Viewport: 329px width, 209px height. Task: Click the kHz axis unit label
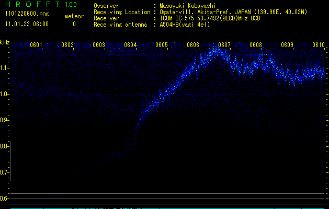tap(5, 42)
